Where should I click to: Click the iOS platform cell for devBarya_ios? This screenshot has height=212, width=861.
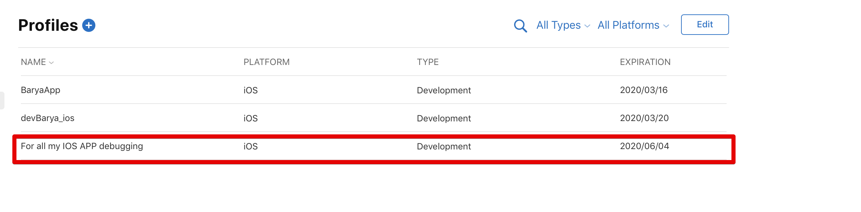pyautogui.click(x=251, y=118)
